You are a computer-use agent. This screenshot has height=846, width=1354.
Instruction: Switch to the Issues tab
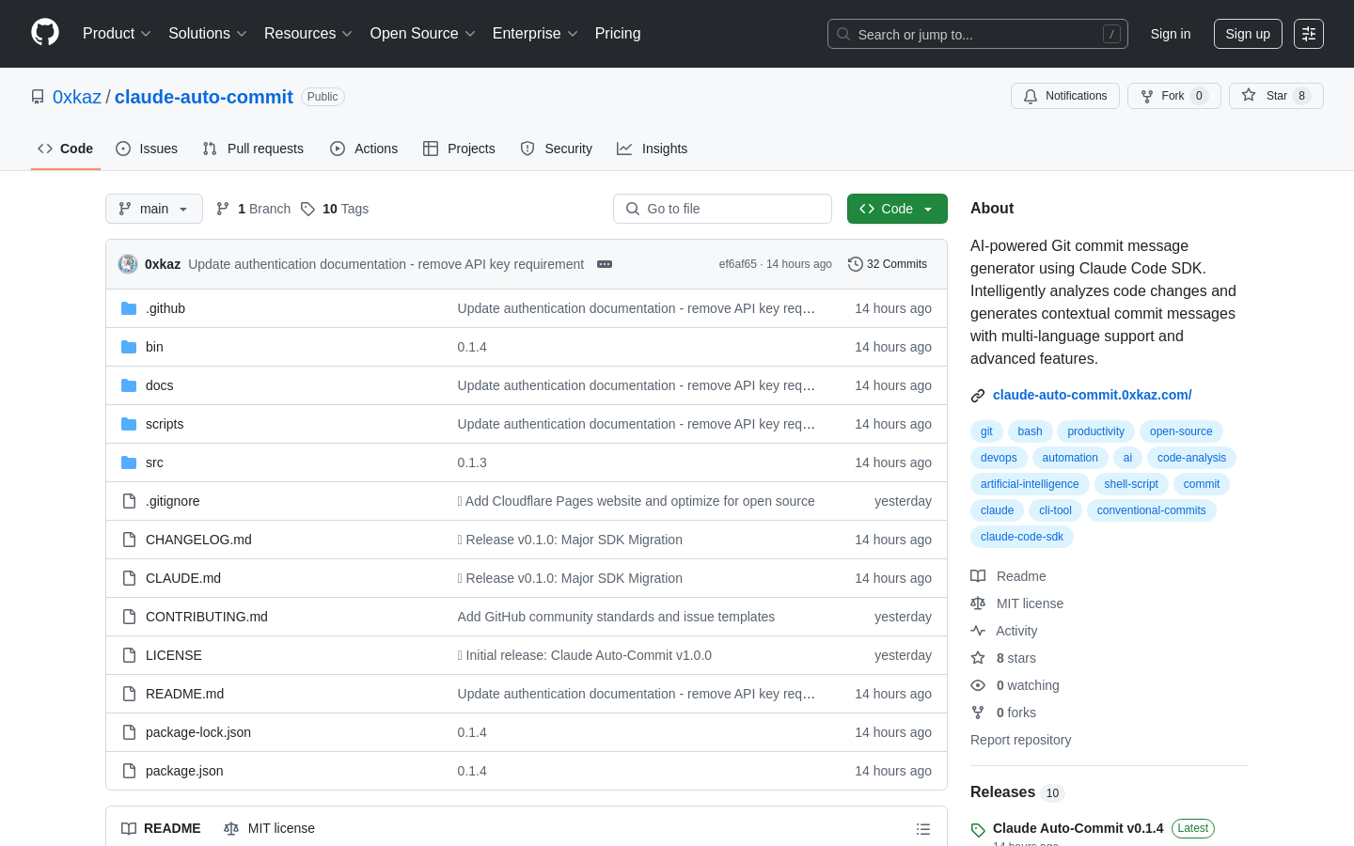pyautogui.click(x=147, y=149)
